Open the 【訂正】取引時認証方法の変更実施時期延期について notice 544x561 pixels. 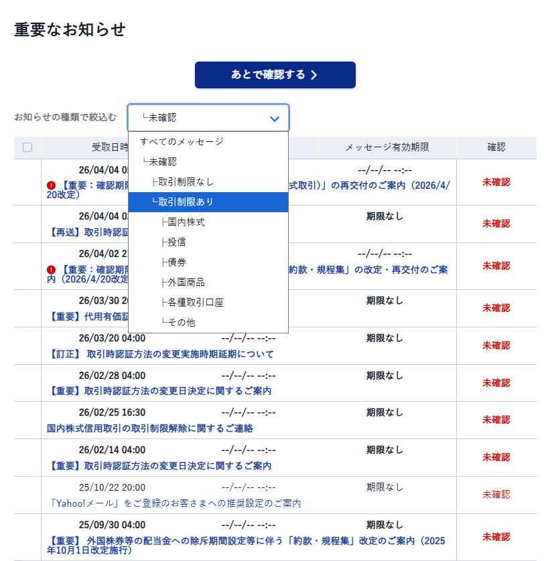(x=160, y=354)
